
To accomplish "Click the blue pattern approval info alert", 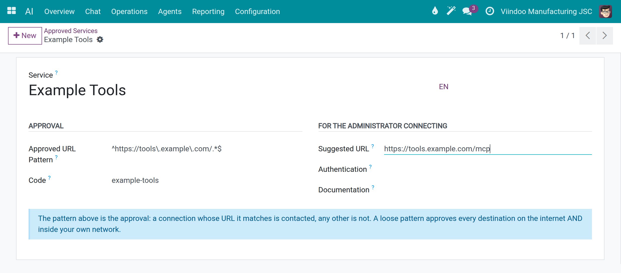I will point(310,224).
